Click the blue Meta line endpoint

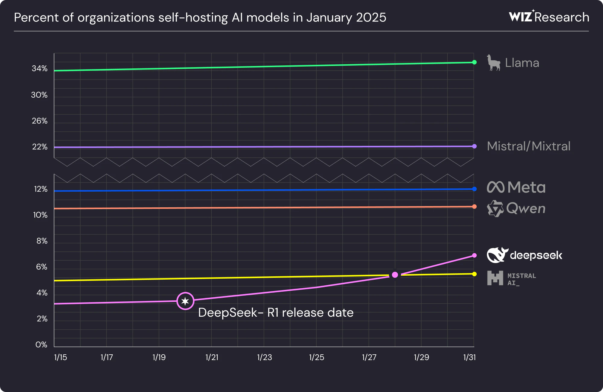point(474,189)
